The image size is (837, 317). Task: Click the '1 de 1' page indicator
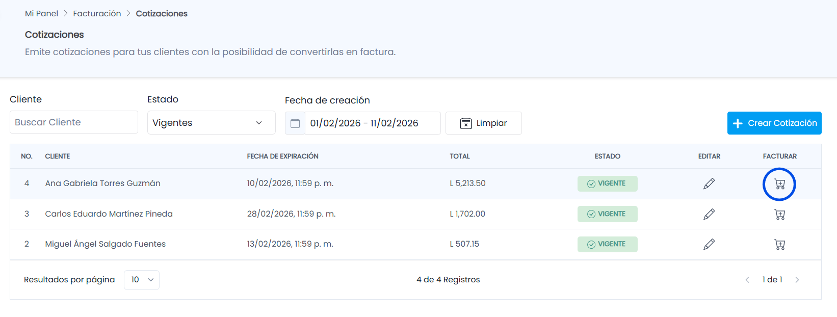pyautogui.click(x=772, y=280)
